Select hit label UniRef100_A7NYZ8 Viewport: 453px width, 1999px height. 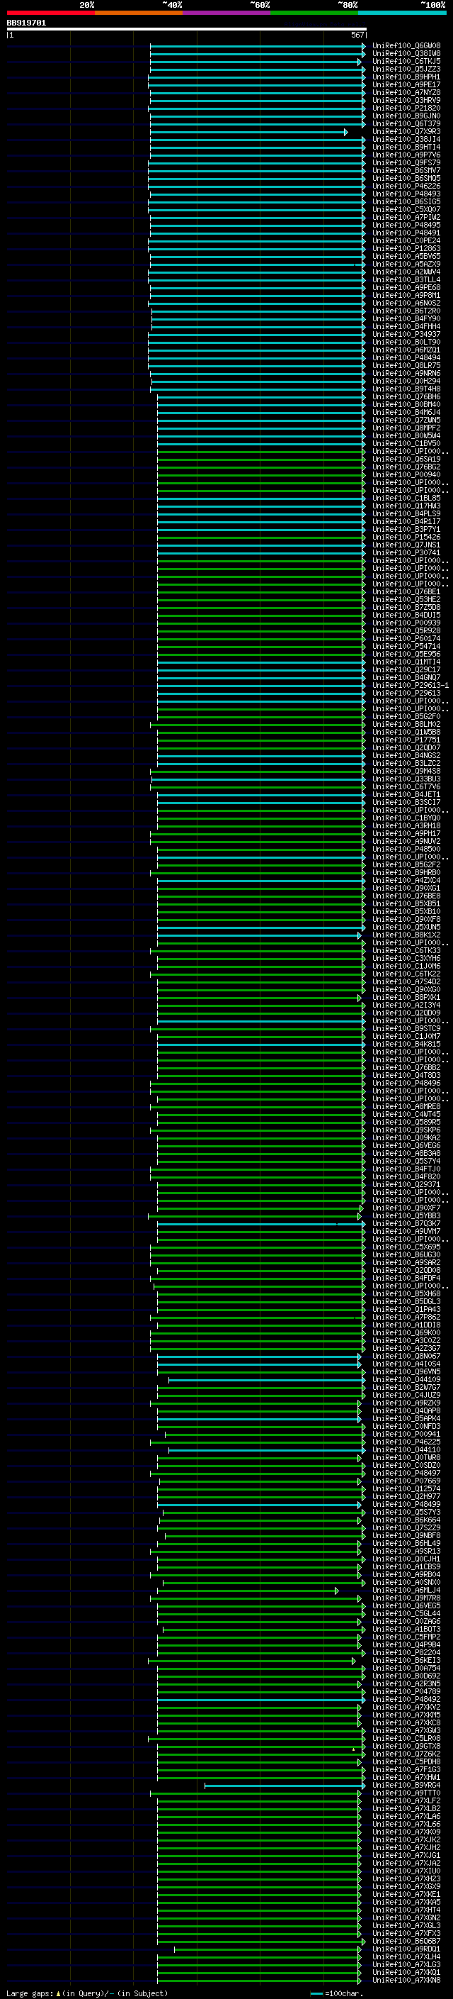click(406, 92)
